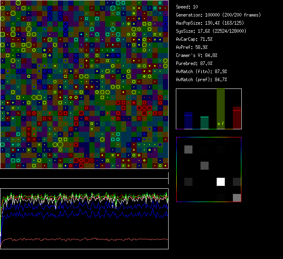This screenshot has width=283, height=259.
Task: Click the AvPref statistic
Action: click(x=191, y=47)
